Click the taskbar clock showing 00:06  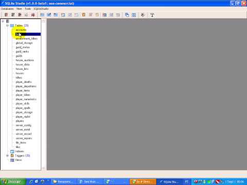pos(240,181)
